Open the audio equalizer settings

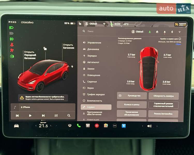pyautogui.click(x=56, y=115)
